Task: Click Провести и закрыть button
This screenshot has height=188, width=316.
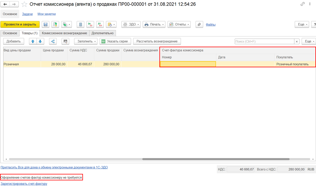Action: click(x=20, y=24)
